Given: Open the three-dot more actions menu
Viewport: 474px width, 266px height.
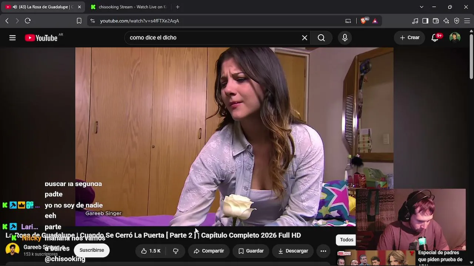Looking at the screenshot, I should tap(323, 251).
